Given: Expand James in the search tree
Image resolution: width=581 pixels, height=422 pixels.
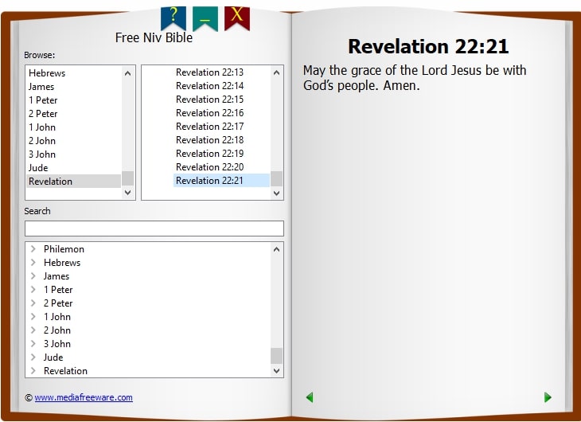Looking at the screenshot, I should point(33,276).
